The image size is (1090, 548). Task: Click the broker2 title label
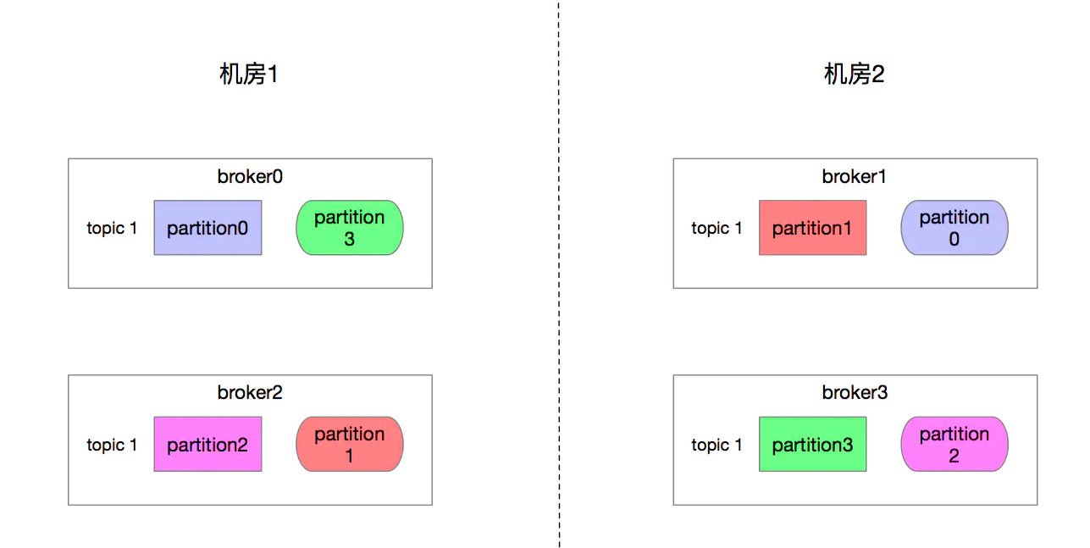point(250,393)
